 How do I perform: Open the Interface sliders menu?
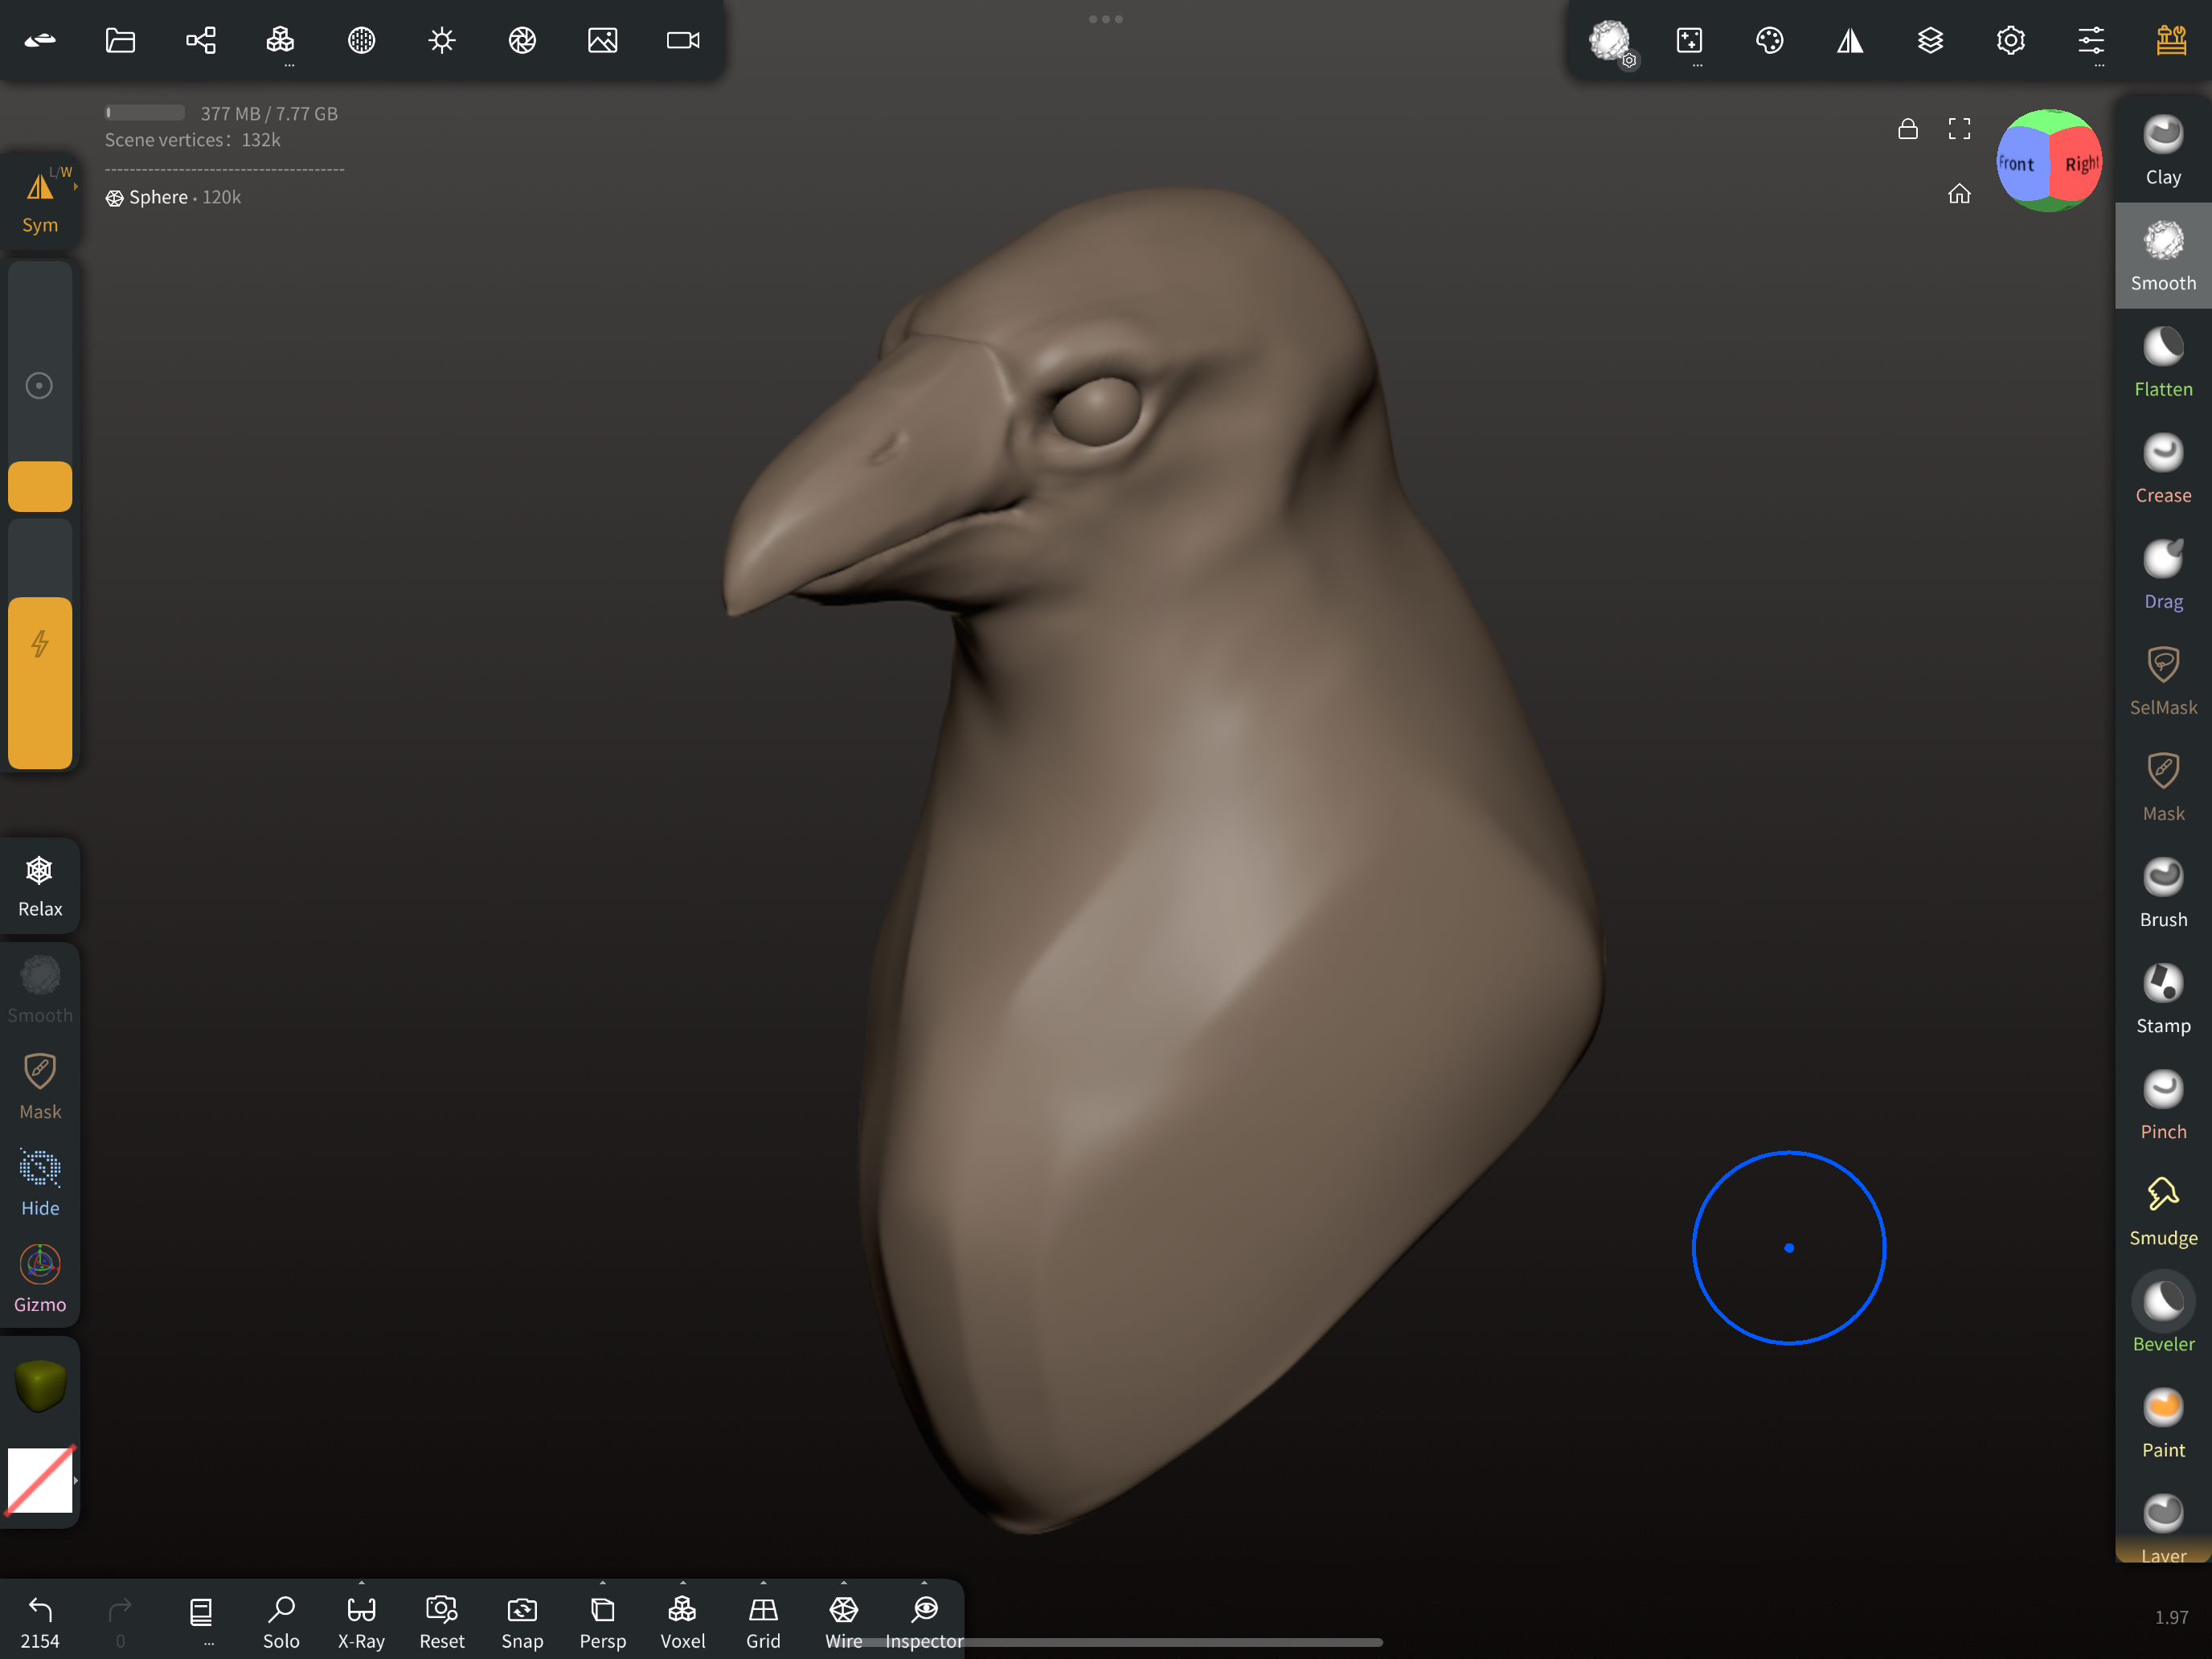tap(2091, 40)
